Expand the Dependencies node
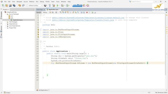 (5, 24)
